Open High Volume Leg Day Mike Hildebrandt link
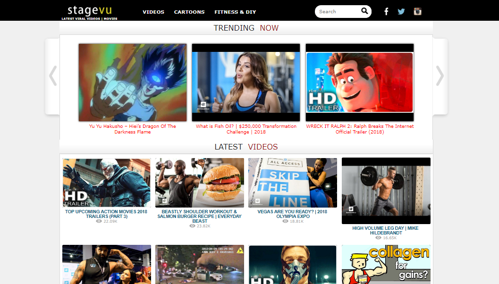The image size is (499, 284). tap(385, 231)
